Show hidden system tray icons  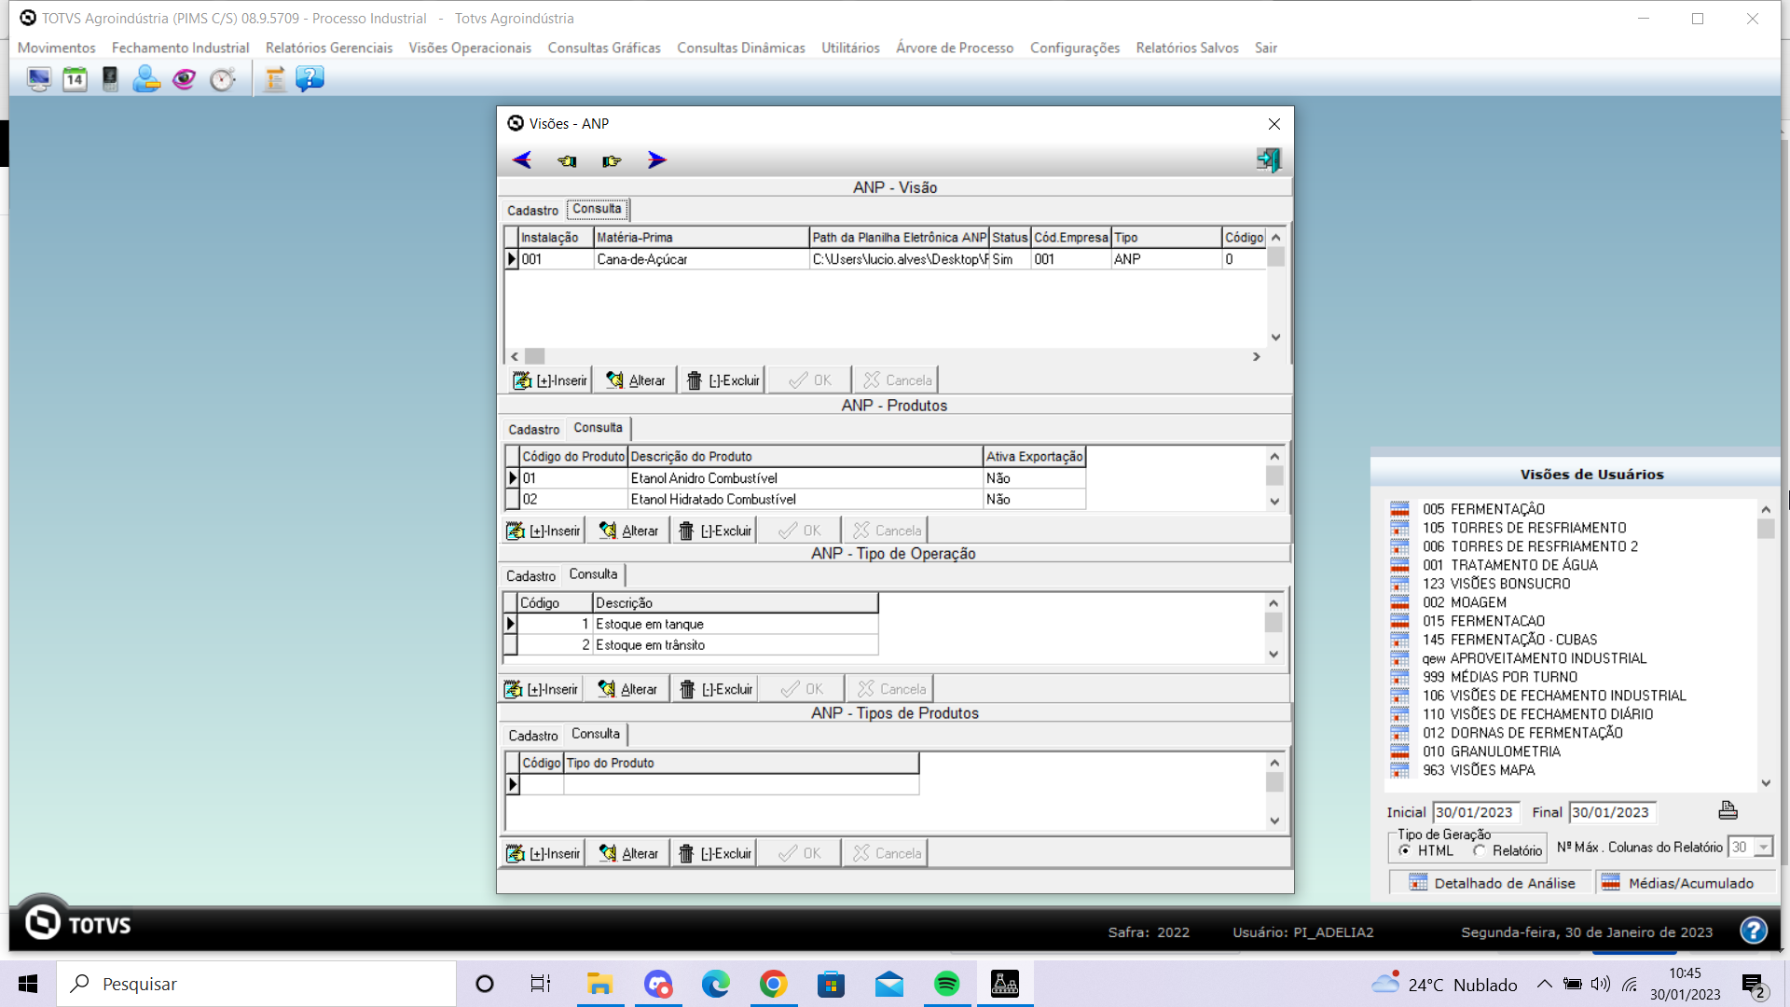(x=1545, y=984)
